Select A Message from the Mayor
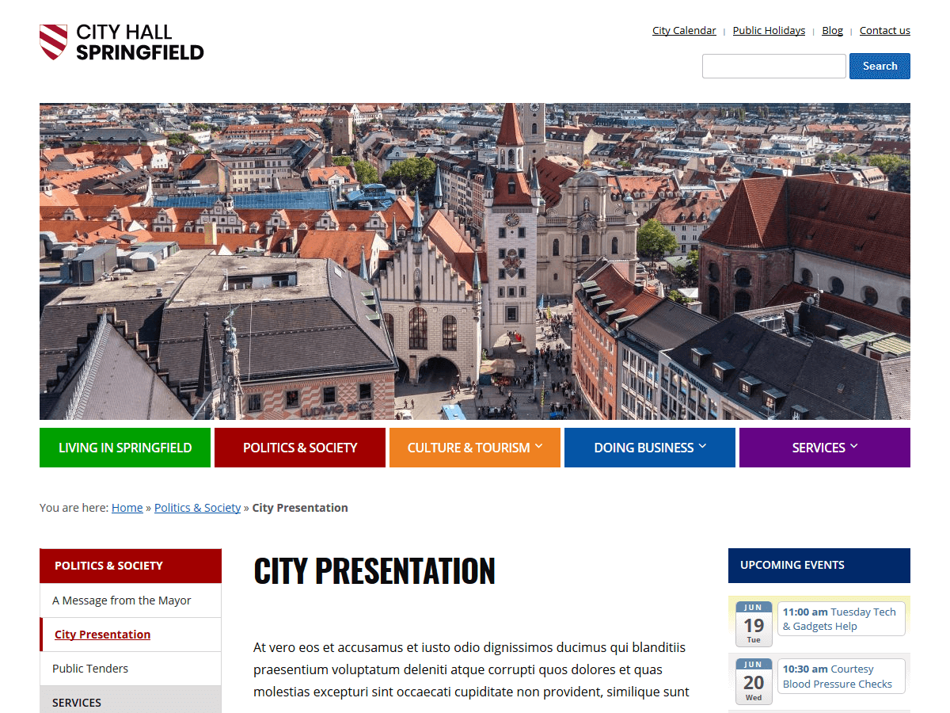This screenshot has width=950, height=713. pos(122,601)
